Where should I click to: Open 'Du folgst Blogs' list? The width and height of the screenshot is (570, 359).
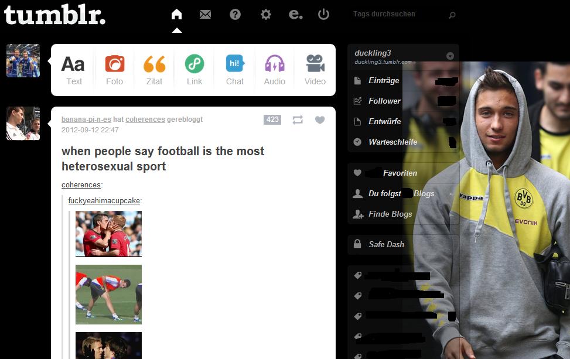[404, 193]
